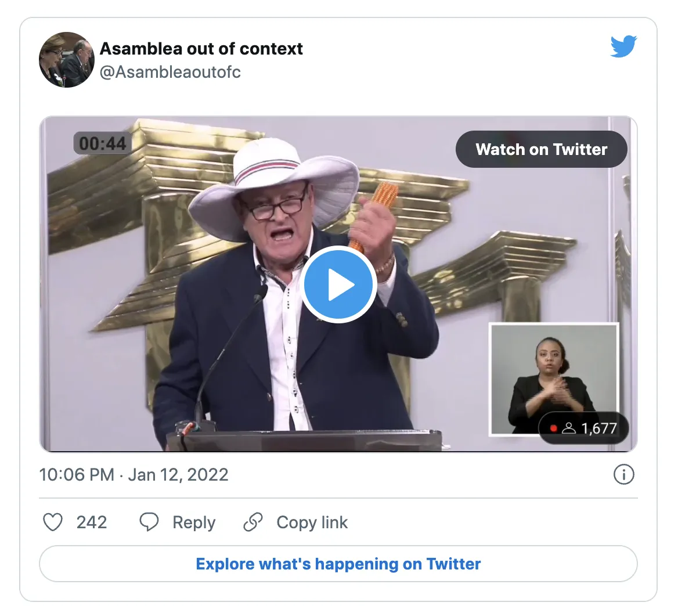This screenshot has width=678, height=613.
Task: Click the red live indicator dot
Action: [x=554, y=428]
